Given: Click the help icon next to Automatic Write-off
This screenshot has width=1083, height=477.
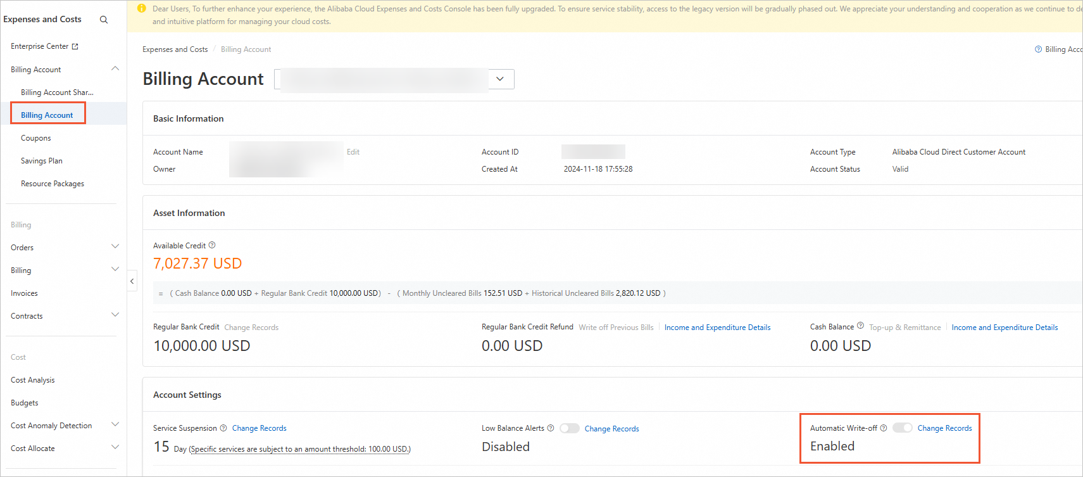Looking at the screenshot, I should coord(884,428).
